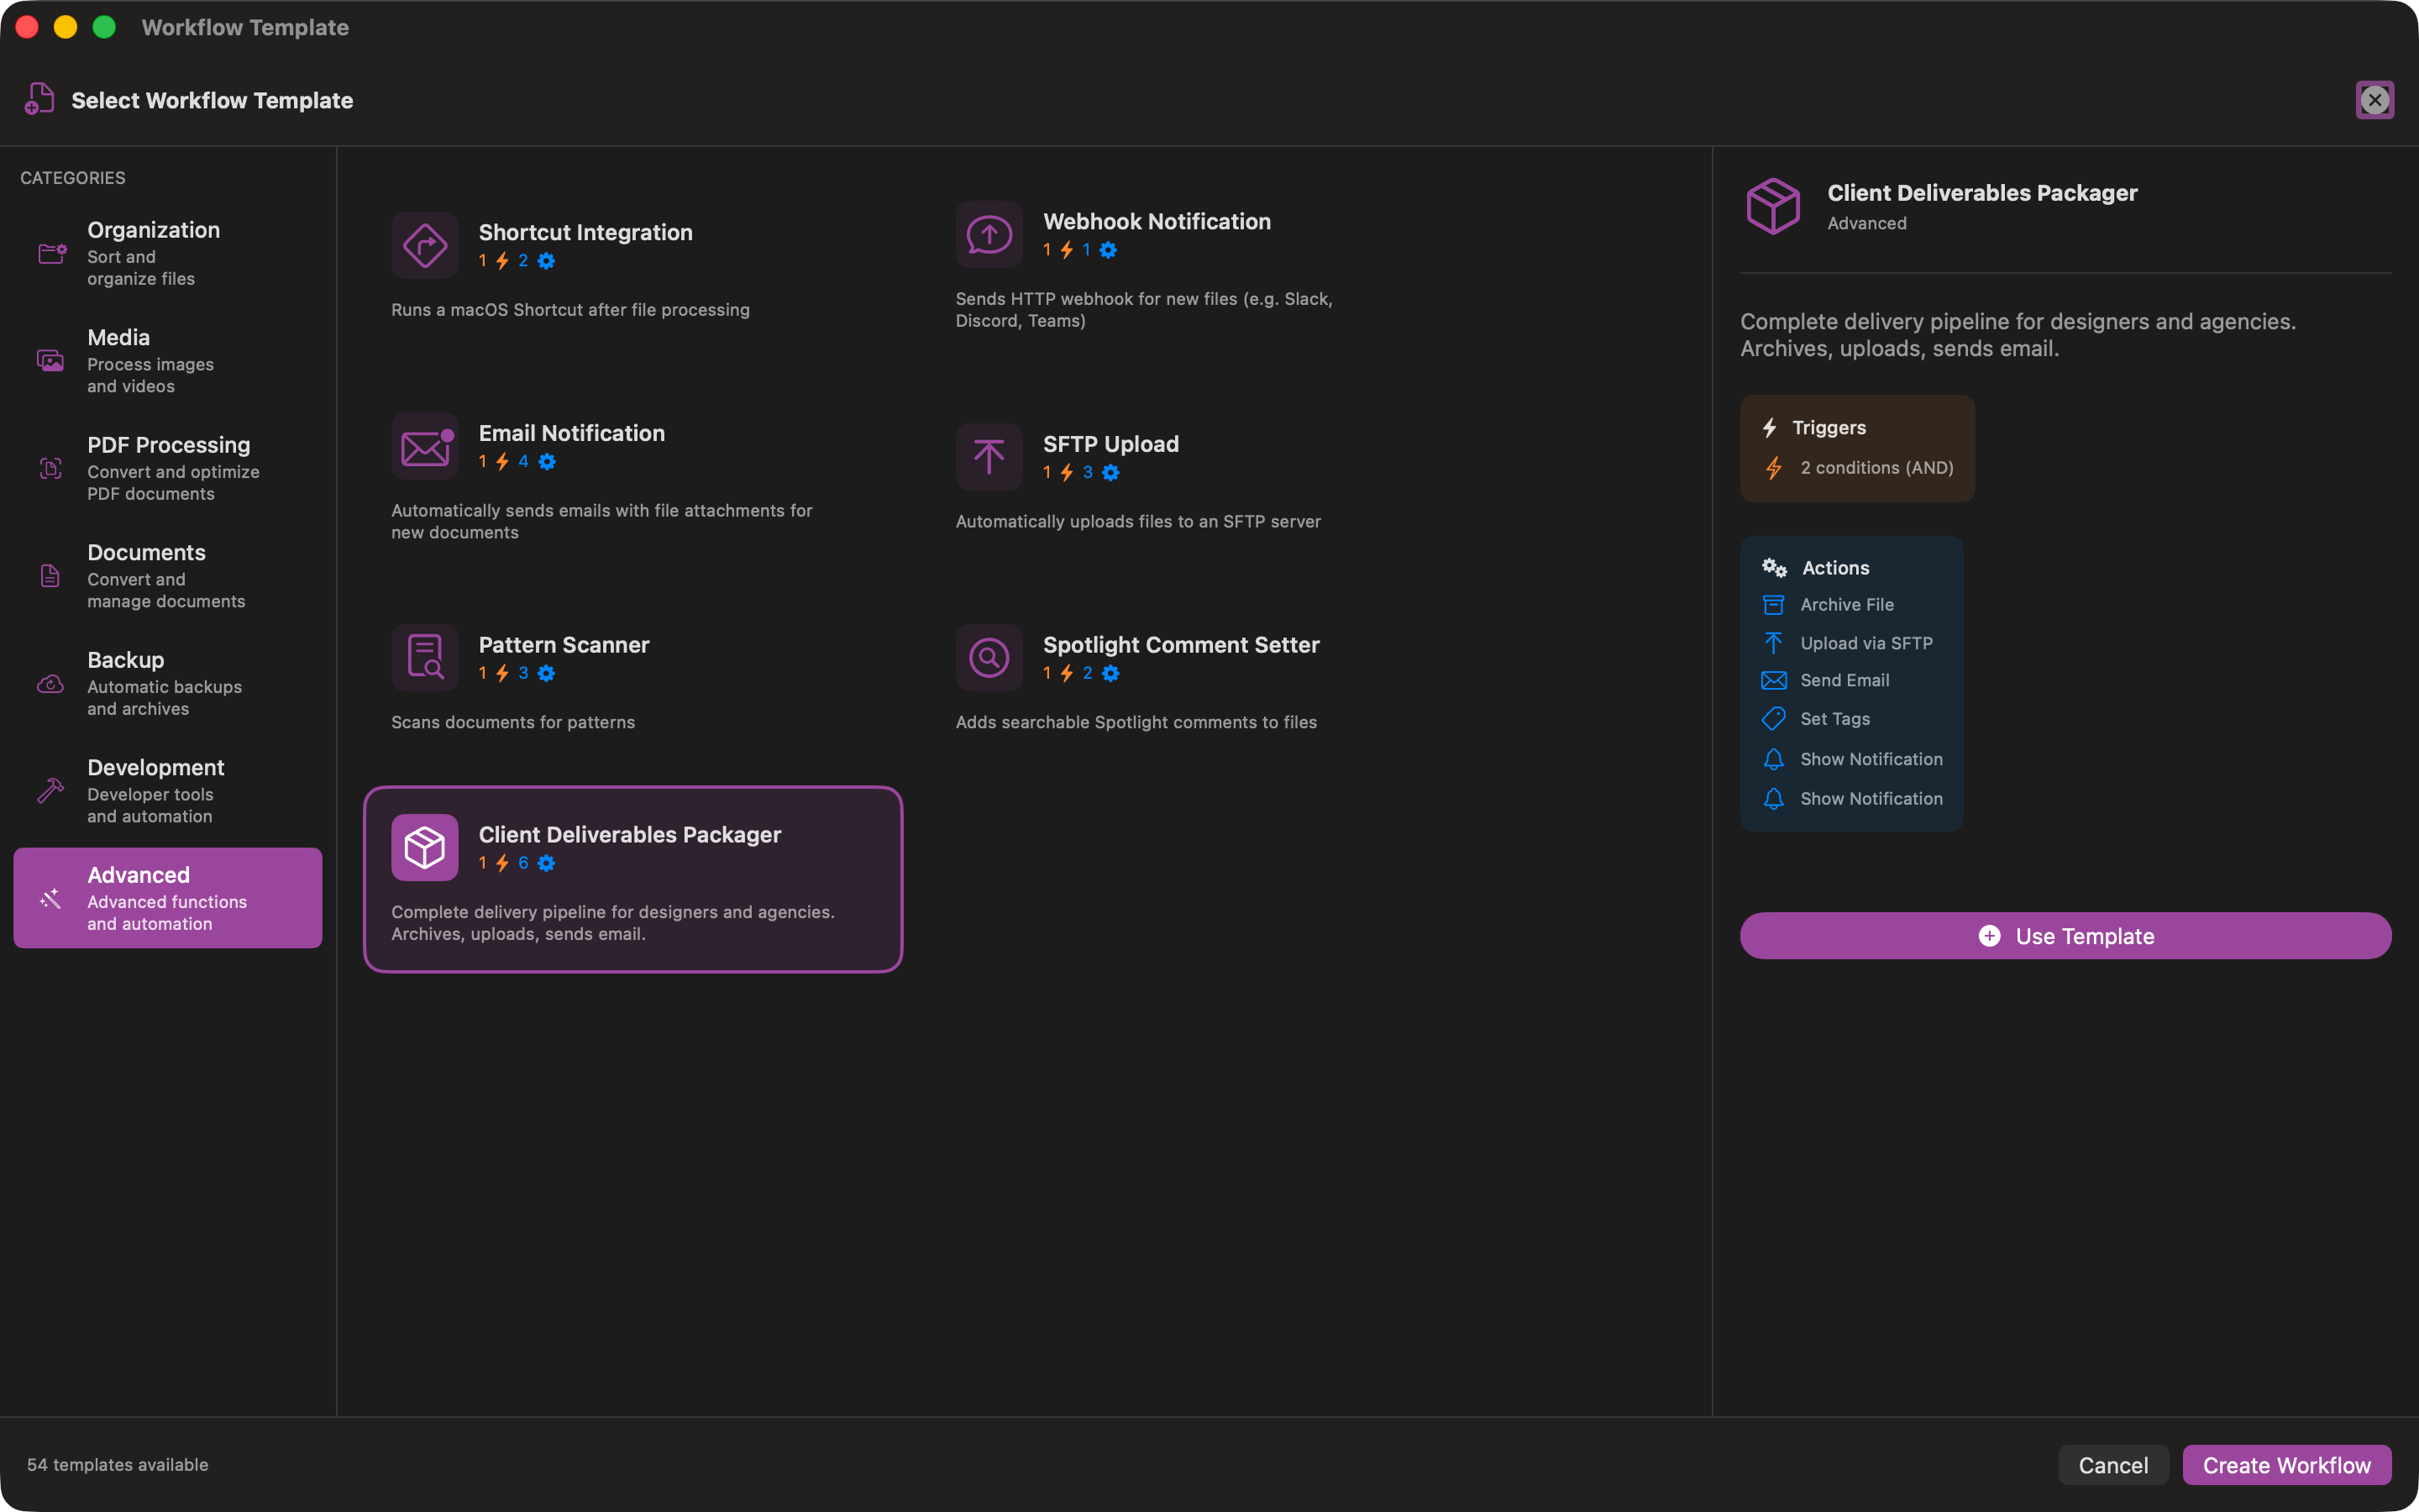Viewport: 2419px width, 1512px height.
Task: Click the Triggers lightning bolt icon
Action: (x=1769, y=428)
